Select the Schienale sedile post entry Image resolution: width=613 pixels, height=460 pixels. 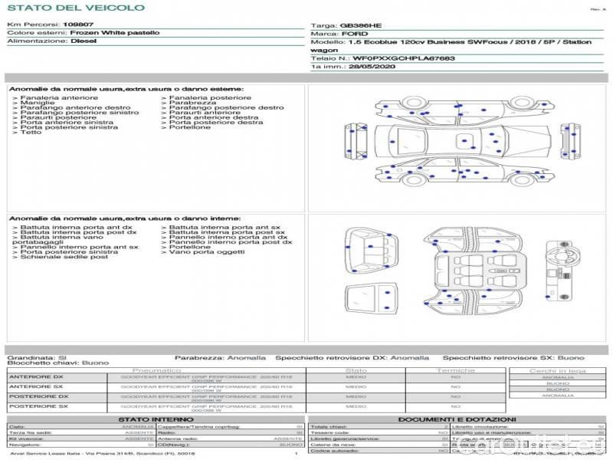64,257
